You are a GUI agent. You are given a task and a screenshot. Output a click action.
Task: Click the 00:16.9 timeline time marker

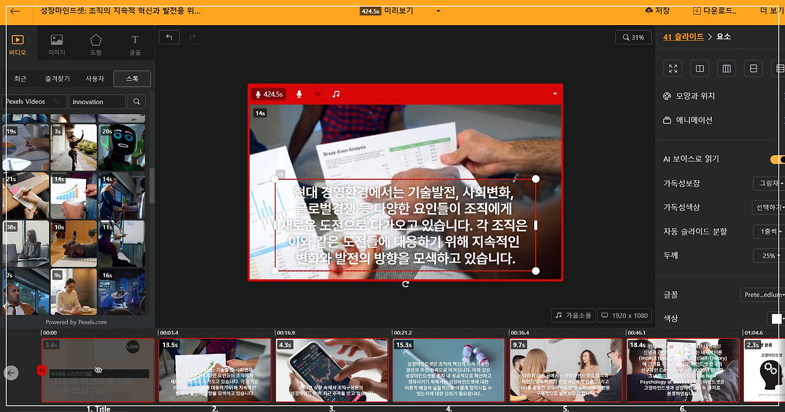click(286, 333)
